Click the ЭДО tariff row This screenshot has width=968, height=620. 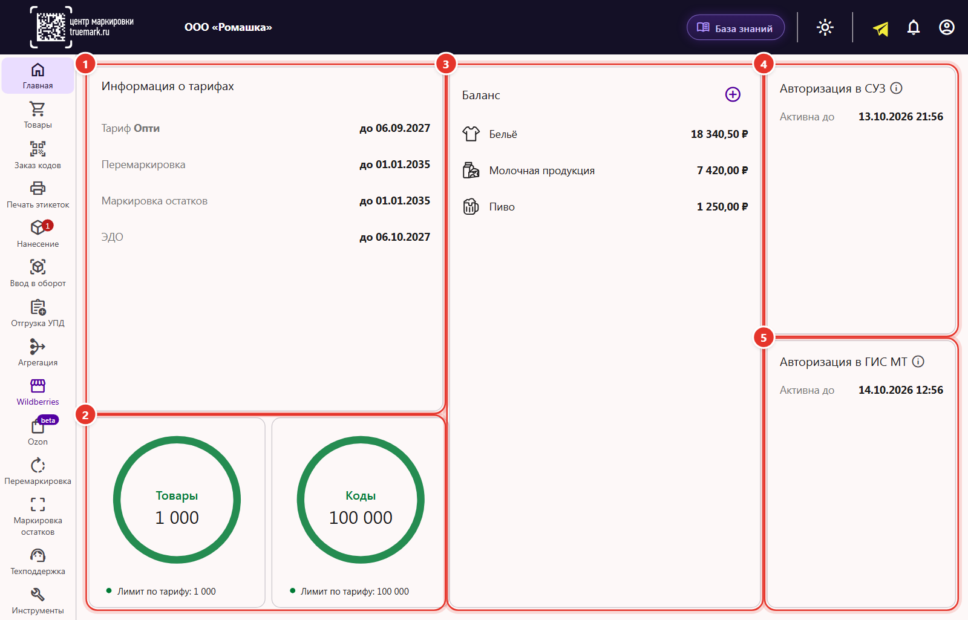266,237
